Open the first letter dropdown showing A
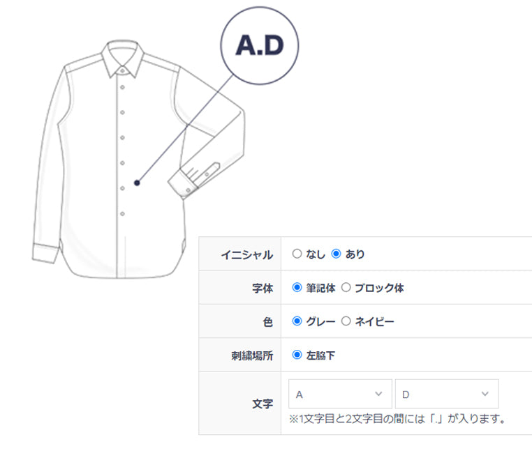This screenshot has height=453, width=532. point(339,394)
